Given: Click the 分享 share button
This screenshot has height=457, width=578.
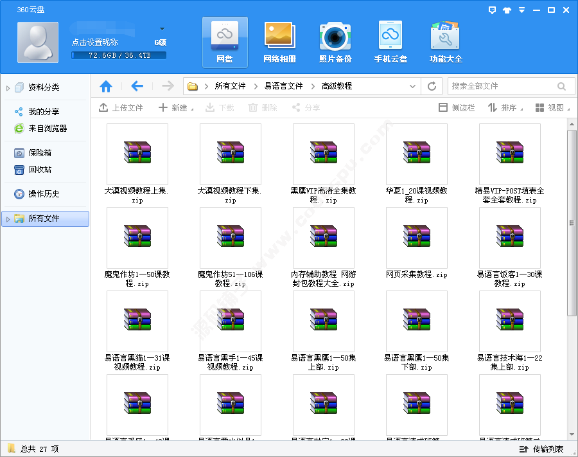Looking at the screenshot, I should click(306, 108).
